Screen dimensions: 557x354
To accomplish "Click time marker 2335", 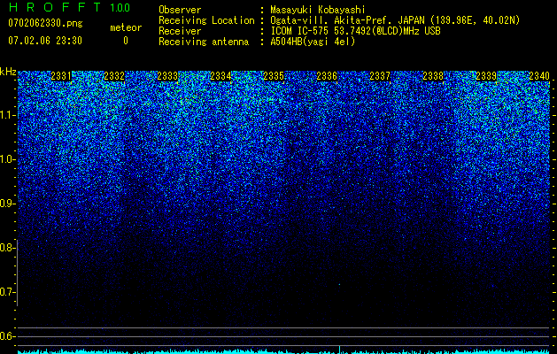I will (274, 76).
